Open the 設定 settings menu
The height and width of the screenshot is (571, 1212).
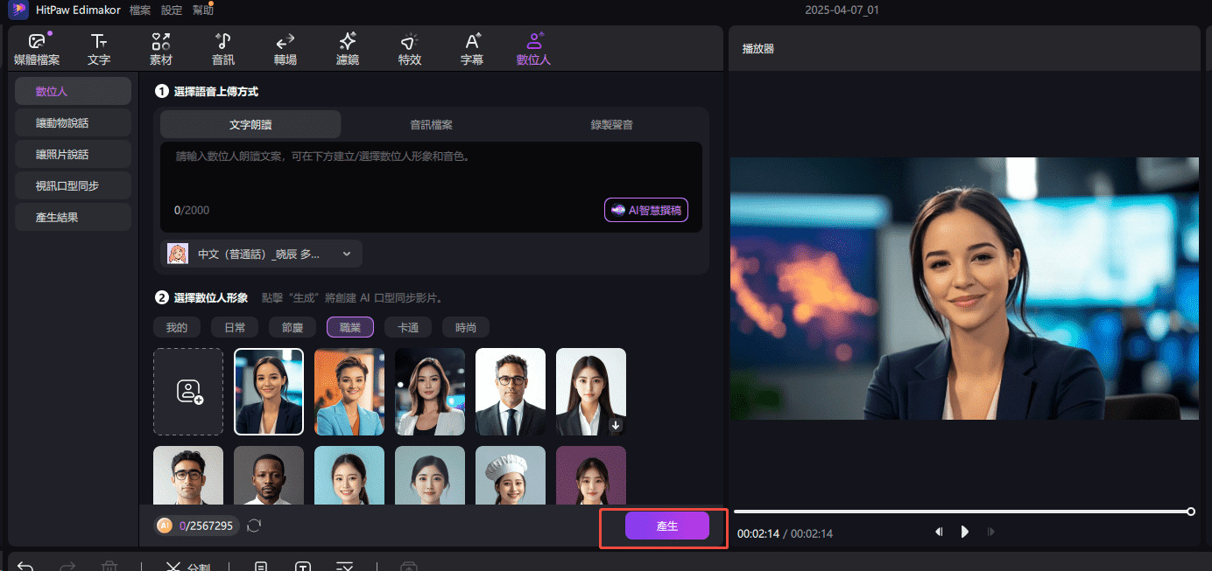[171, 10]
